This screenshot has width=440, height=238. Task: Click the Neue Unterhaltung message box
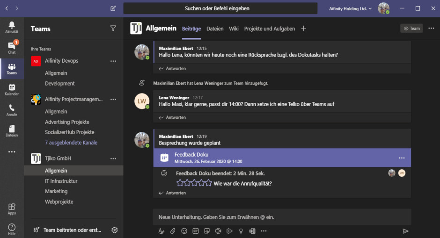pos(282,217)
